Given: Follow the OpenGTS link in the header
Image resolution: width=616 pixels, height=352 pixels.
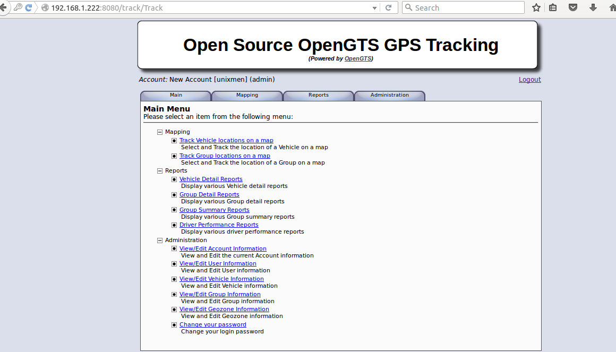Looking at the screenshot, I should click(x=357, y=58).
